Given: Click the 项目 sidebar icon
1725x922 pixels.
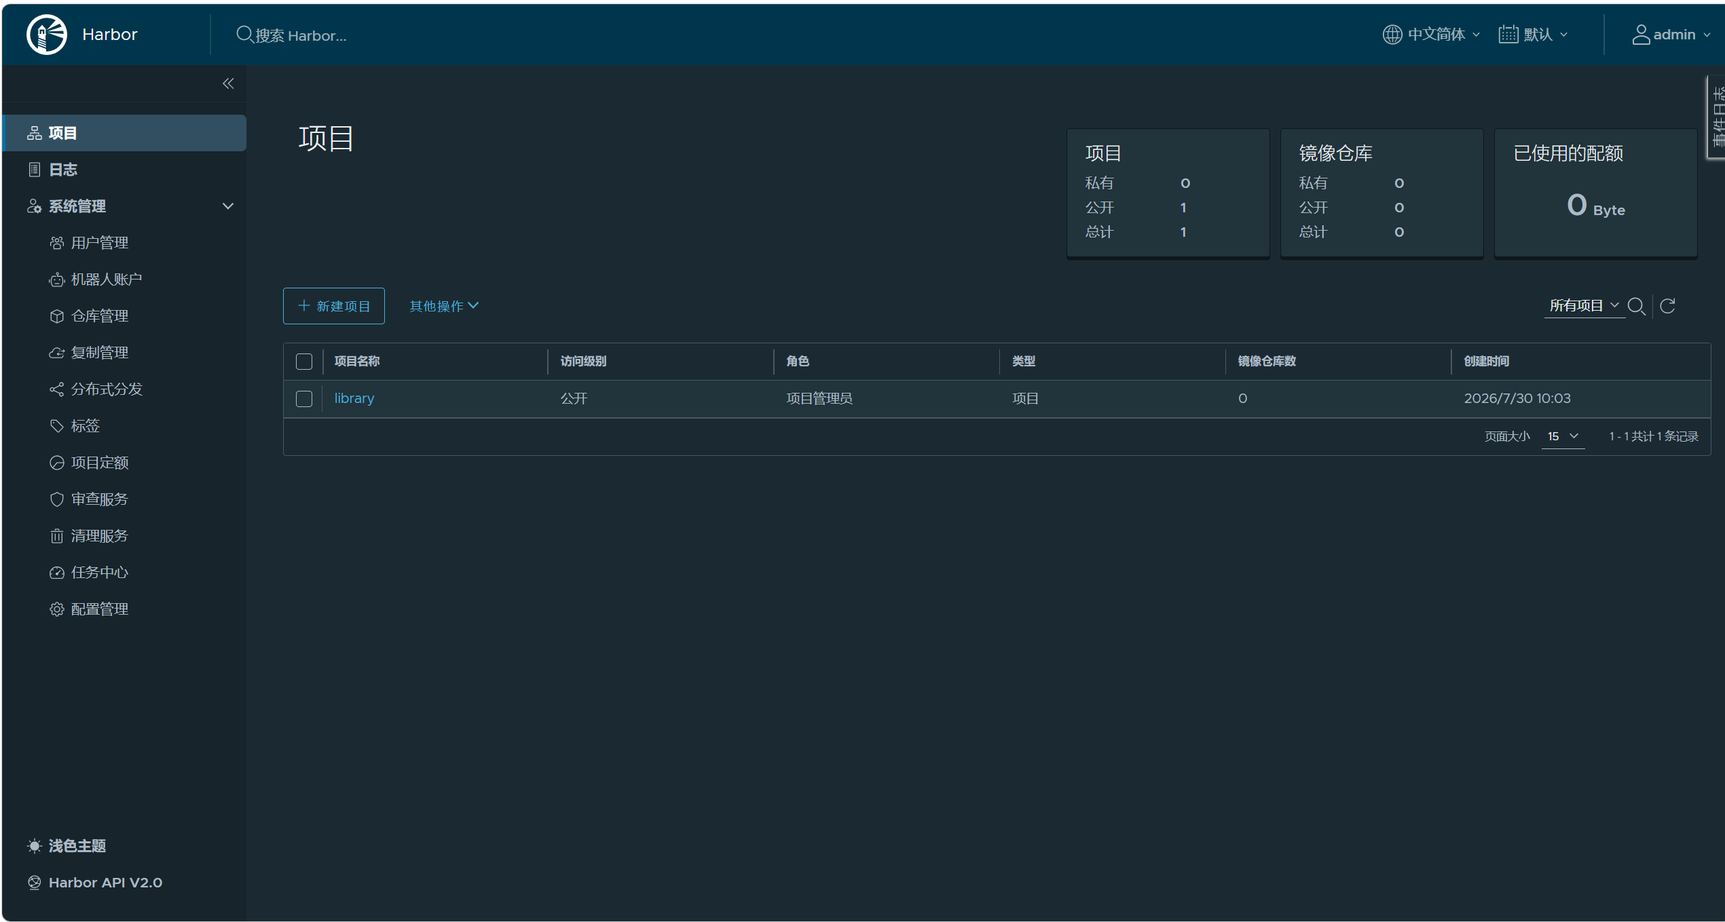Looking at the screenshot, I should (x=35, y=133).
